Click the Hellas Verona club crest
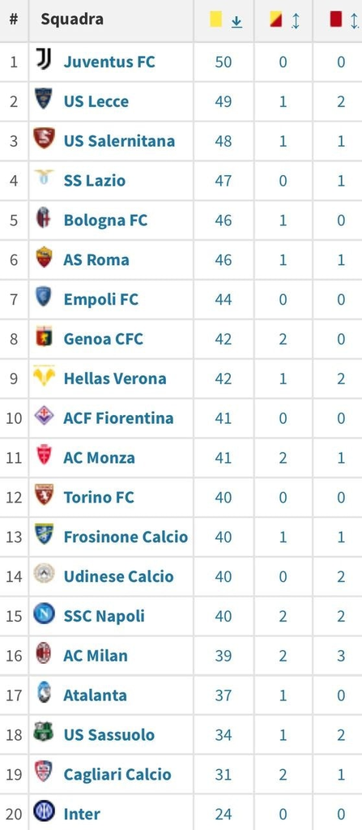Image resolution: width=362 pixels, height=830 pixels. pyautogui.click(x=44, y=376)
